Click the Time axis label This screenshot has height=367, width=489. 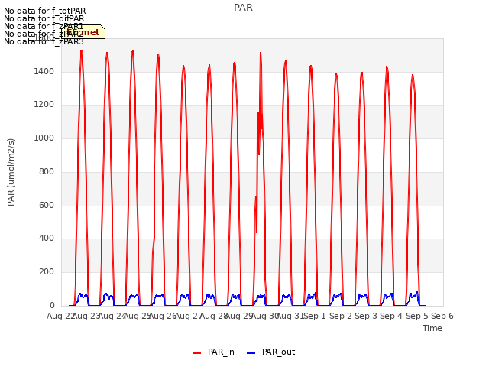pyautogui.click(x=432, y=328)
